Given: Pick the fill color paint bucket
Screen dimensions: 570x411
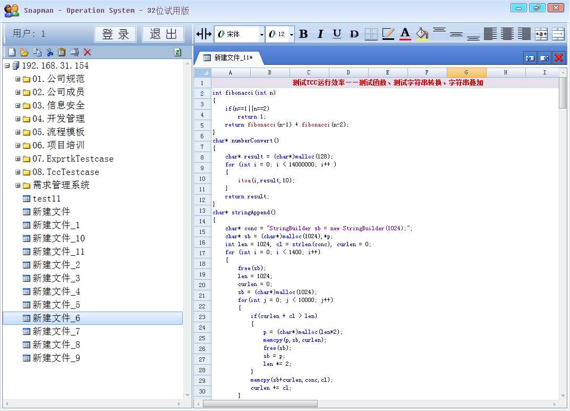Looking at the screenshot, I should [x=422, y=34].
